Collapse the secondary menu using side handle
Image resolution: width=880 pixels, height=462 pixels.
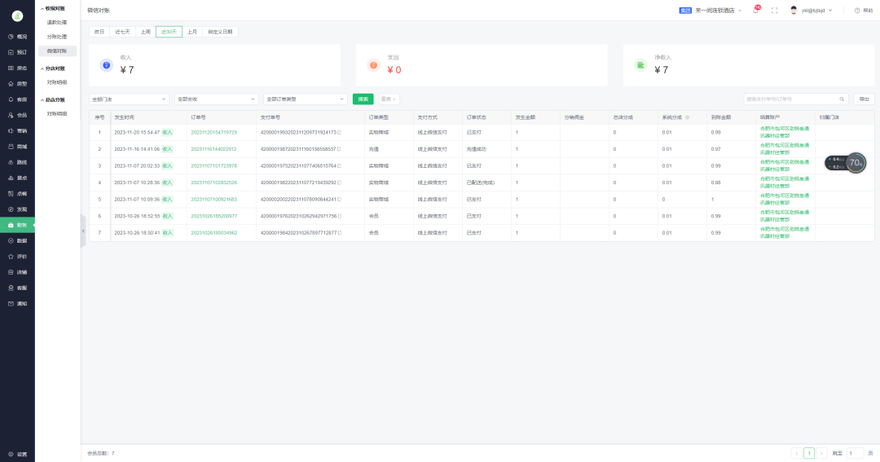click(x=83, y=231)
